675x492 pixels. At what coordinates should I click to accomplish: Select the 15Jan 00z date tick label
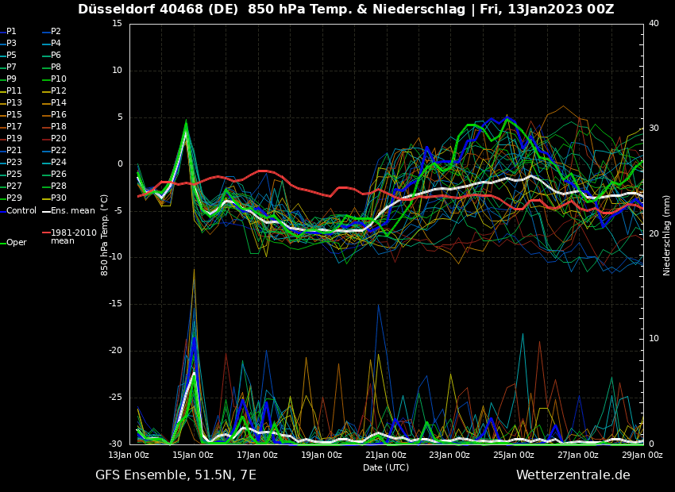point(193,455)
